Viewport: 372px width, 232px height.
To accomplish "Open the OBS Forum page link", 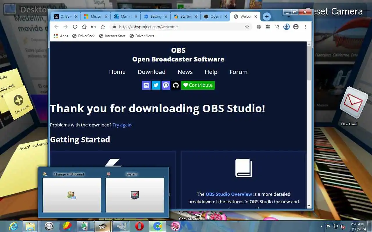I will pos(239,72).
